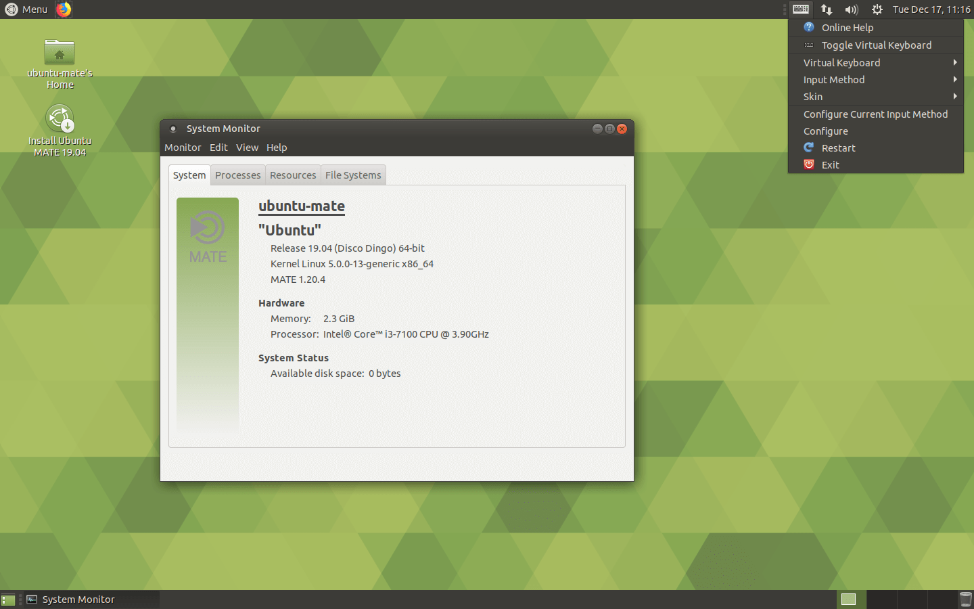Click the Intel Core i3-7100 processor text

pyautogui.click(x=406, y=334)
